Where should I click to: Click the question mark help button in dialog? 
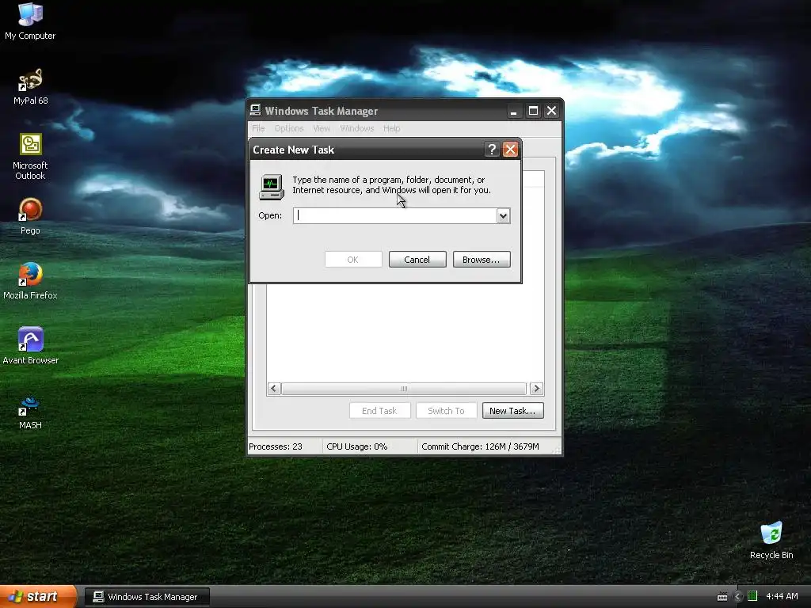(491, 150)
